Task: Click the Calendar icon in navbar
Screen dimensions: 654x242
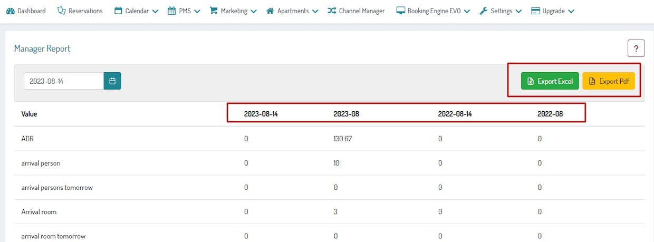Action: coord(118,11)
